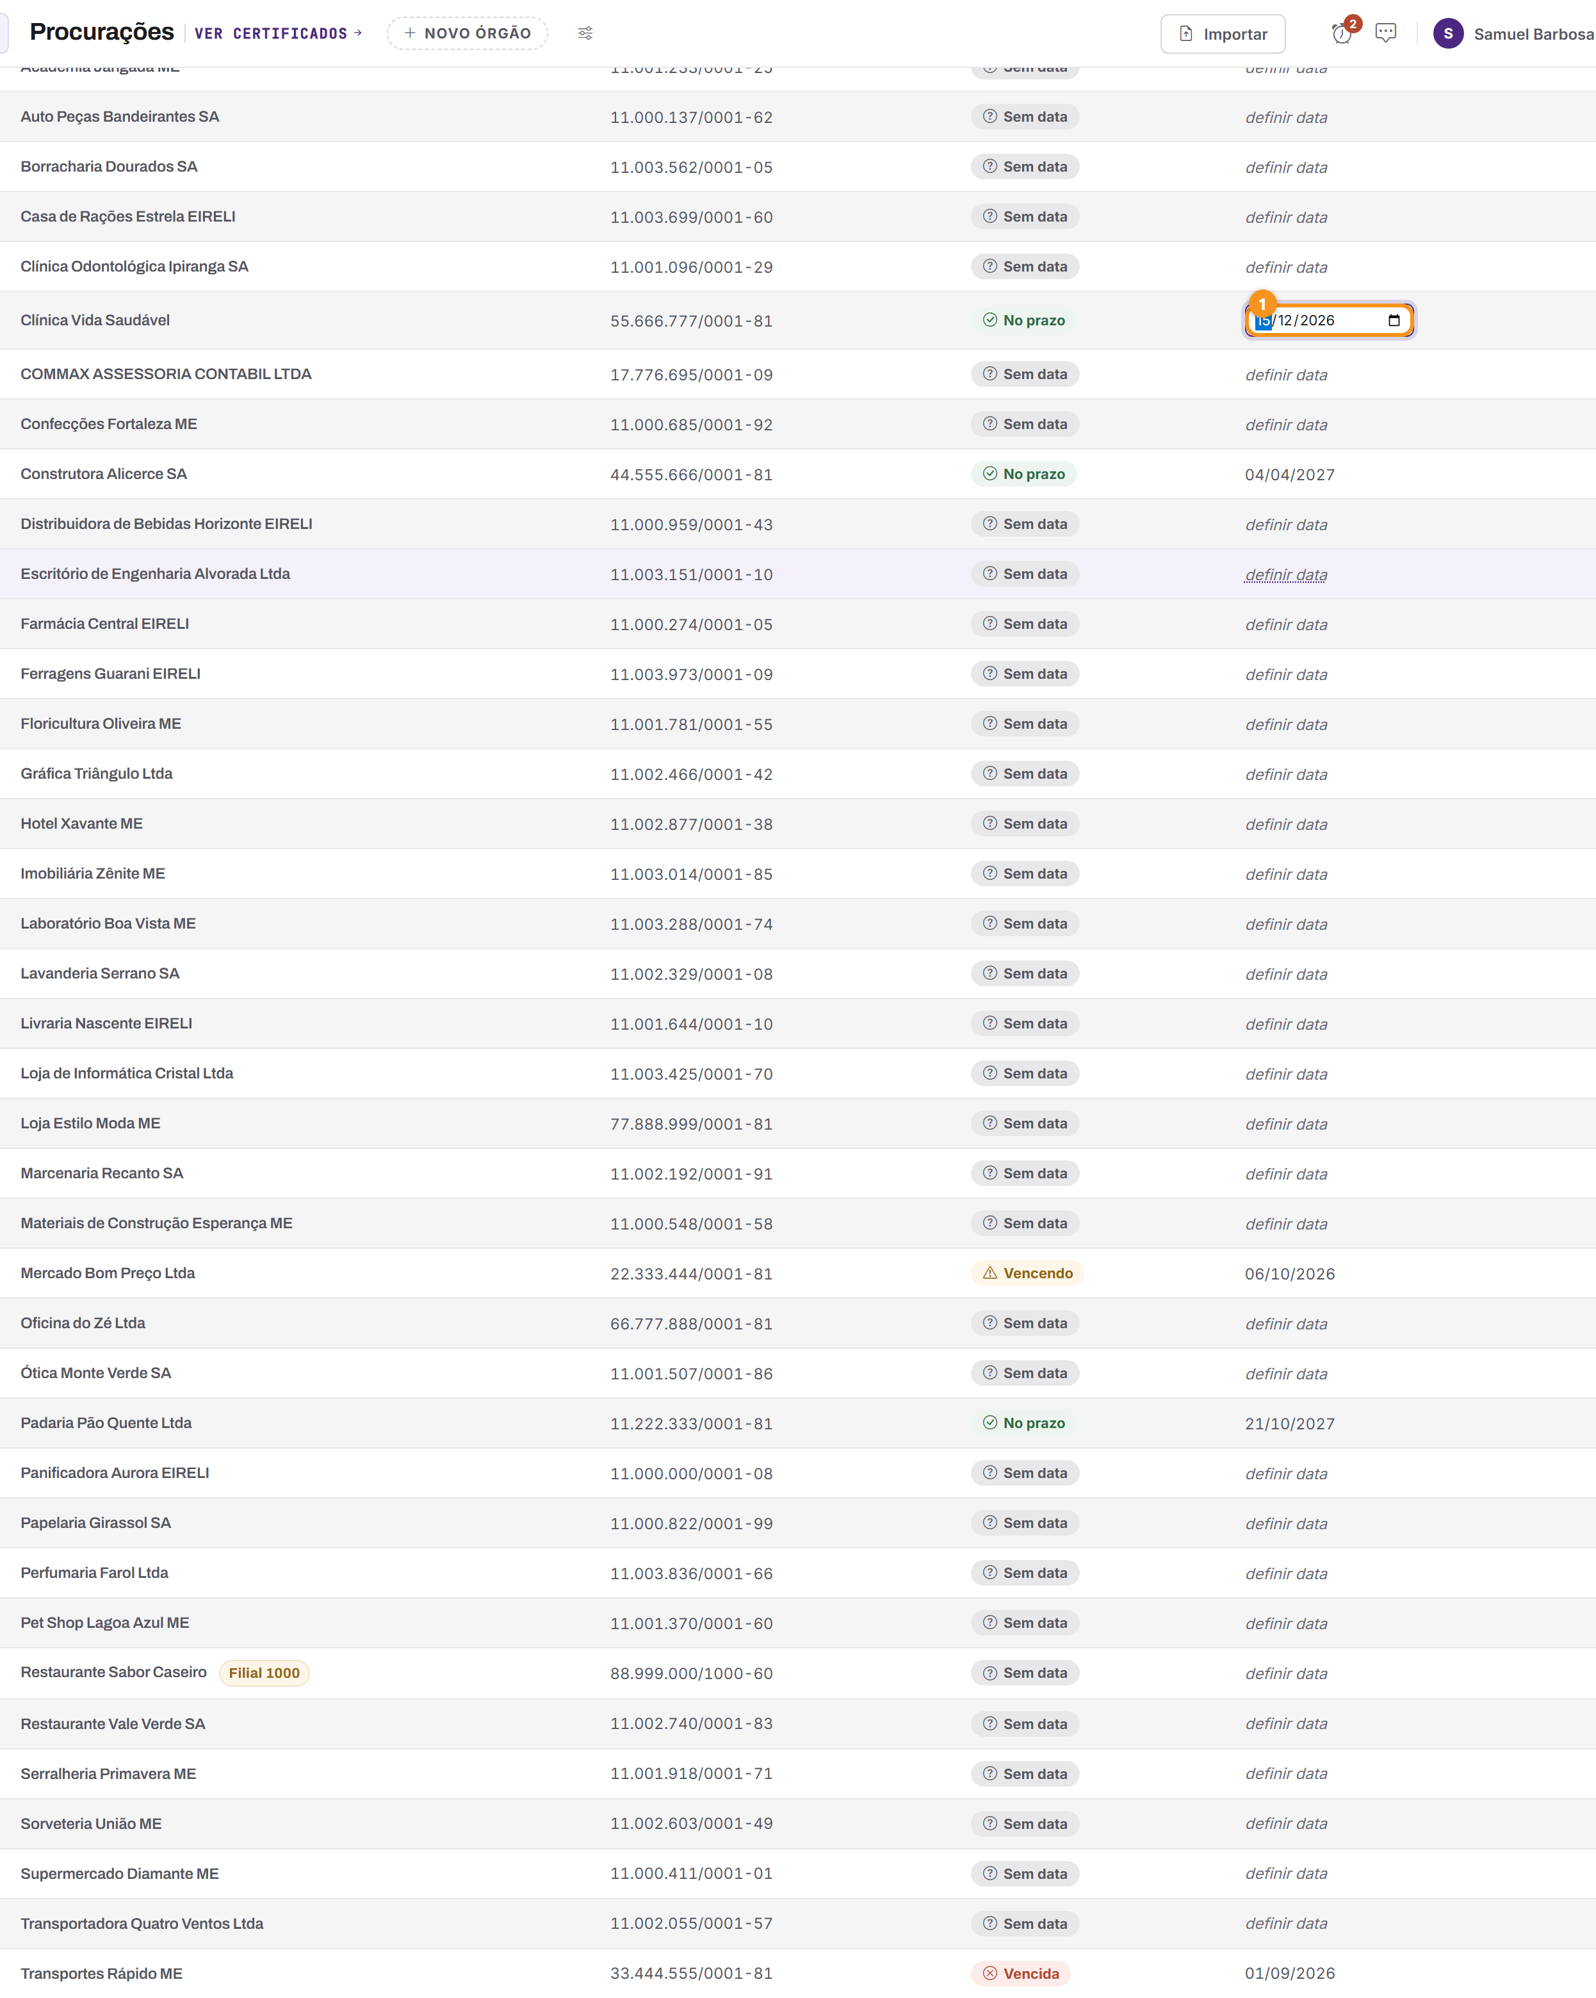Click definir data for Imobiliária Zênite ME

[1285, 875]
